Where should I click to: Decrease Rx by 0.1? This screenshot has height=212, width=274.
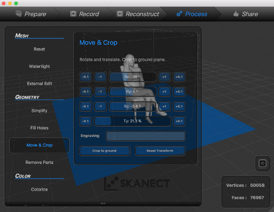pyautogui.click(x=85, y=77)
